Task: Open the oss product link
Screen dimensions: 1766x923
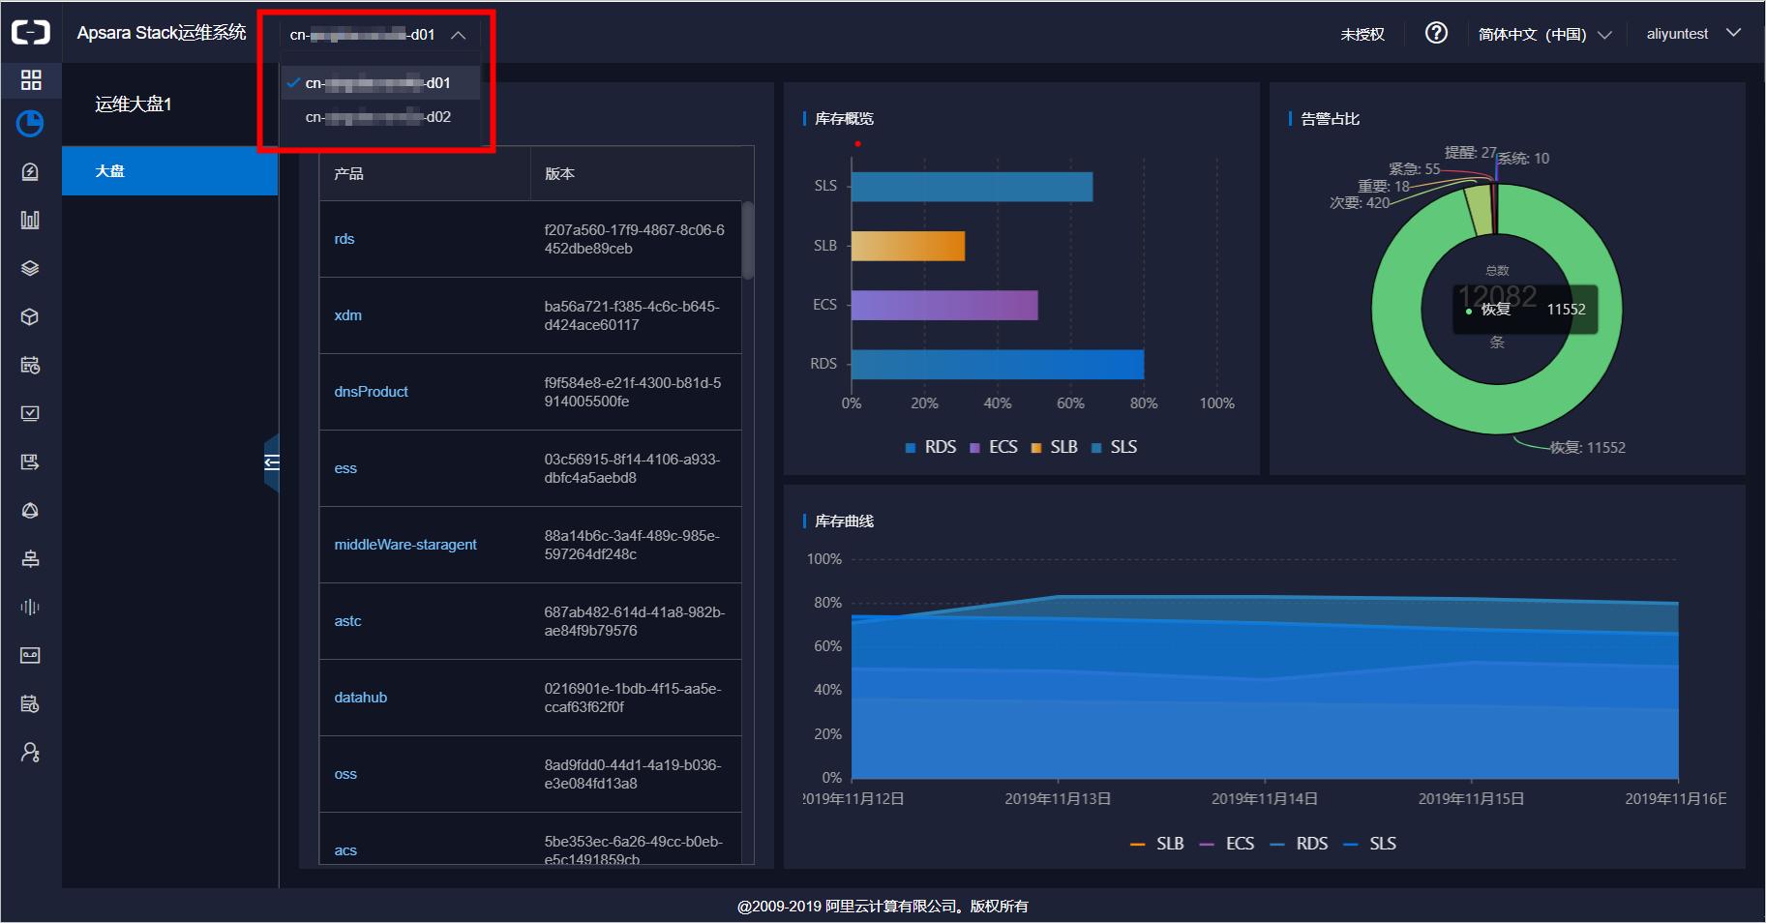Action: pyautogui.click(x=345, y=774)
